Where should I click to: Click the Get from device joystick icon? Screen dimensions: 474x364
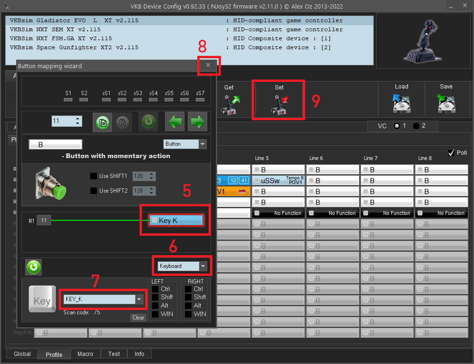pos(230,105)
